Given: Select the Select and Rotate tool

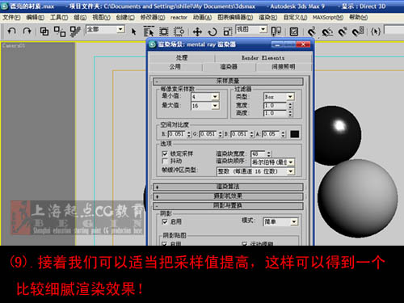Looking at the screenshot, I should click(x=213, y=32).
